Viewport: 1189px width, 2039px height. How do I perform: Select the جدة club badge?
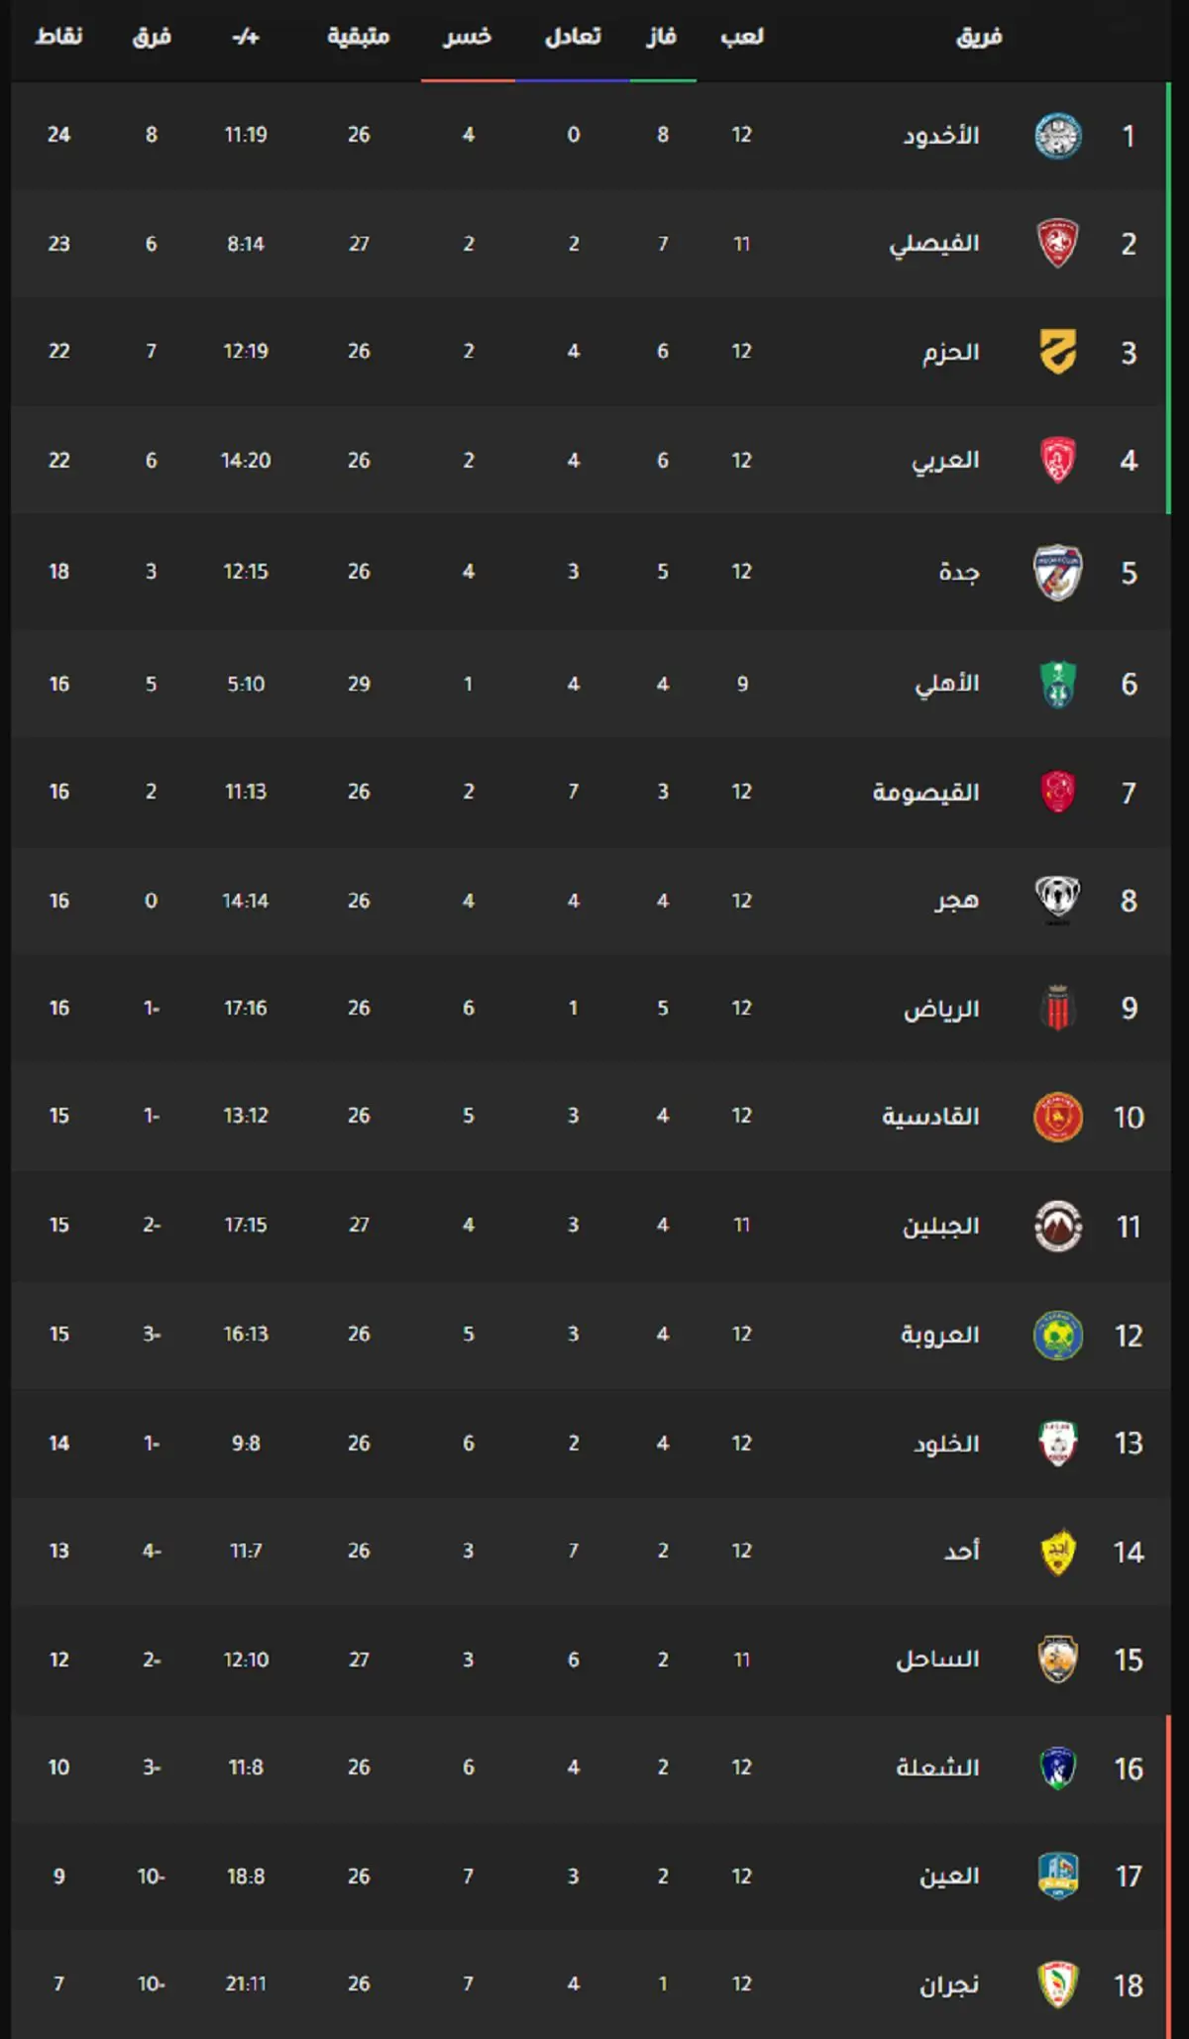[x=1057, y=573]
